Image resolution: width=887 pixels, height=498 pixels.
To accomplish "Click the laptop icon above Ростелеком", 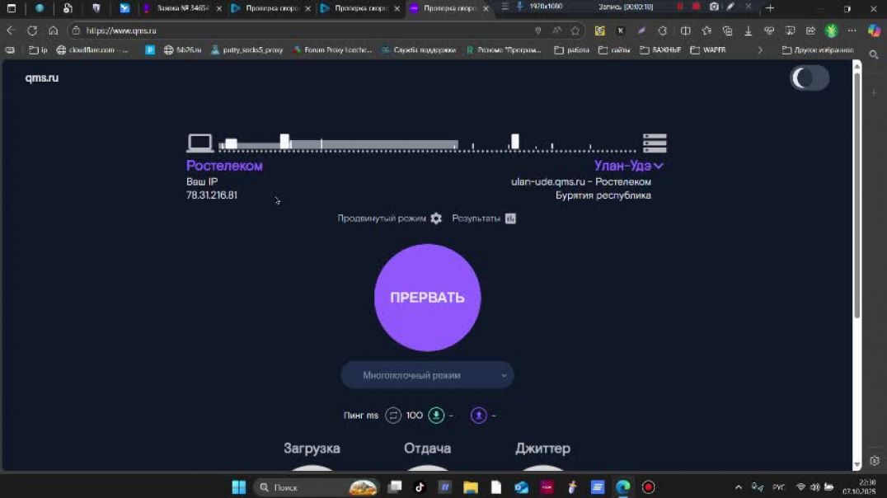I will (x=199, y=143).
